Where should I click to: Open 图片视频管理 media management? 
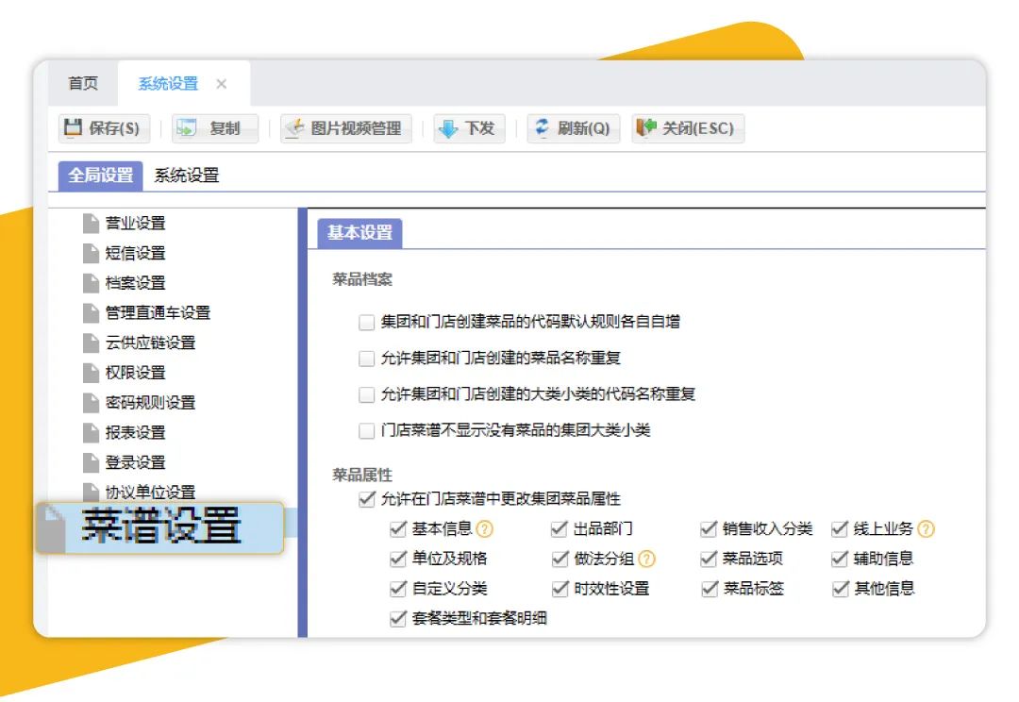coord(345,128)
